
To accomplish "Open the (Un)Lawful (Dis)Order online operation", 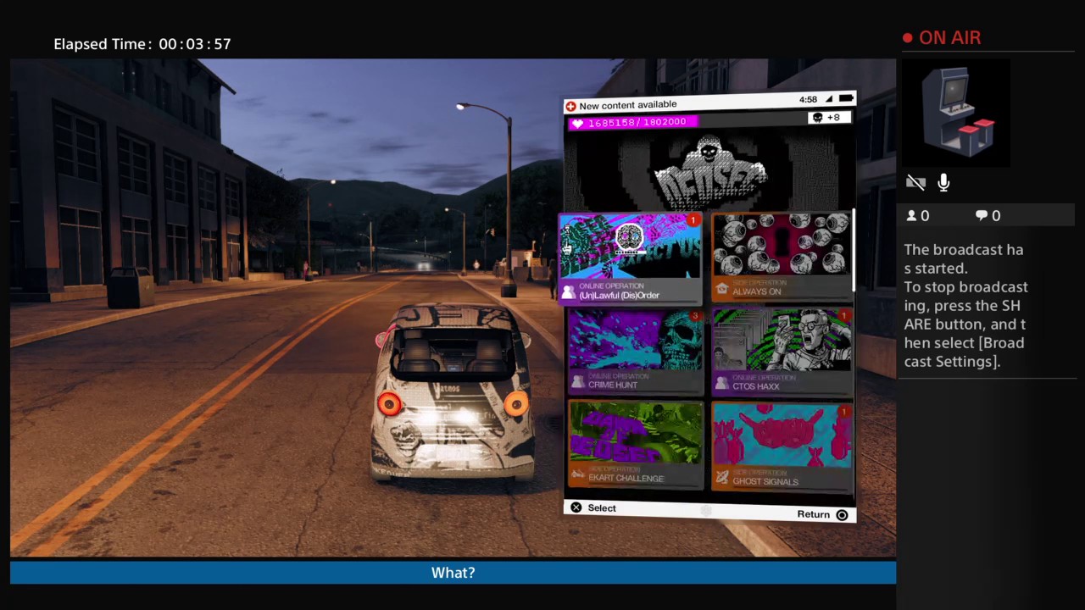I will (x=630, y=258).
